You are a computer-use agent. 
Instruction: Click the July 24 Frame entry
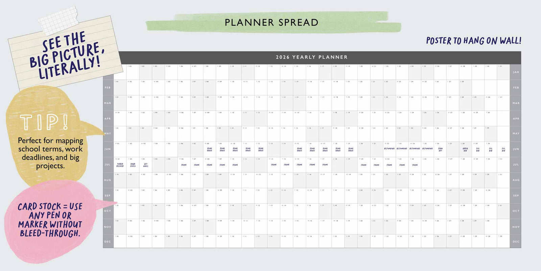pyautogui.click(x=415, y=165)
